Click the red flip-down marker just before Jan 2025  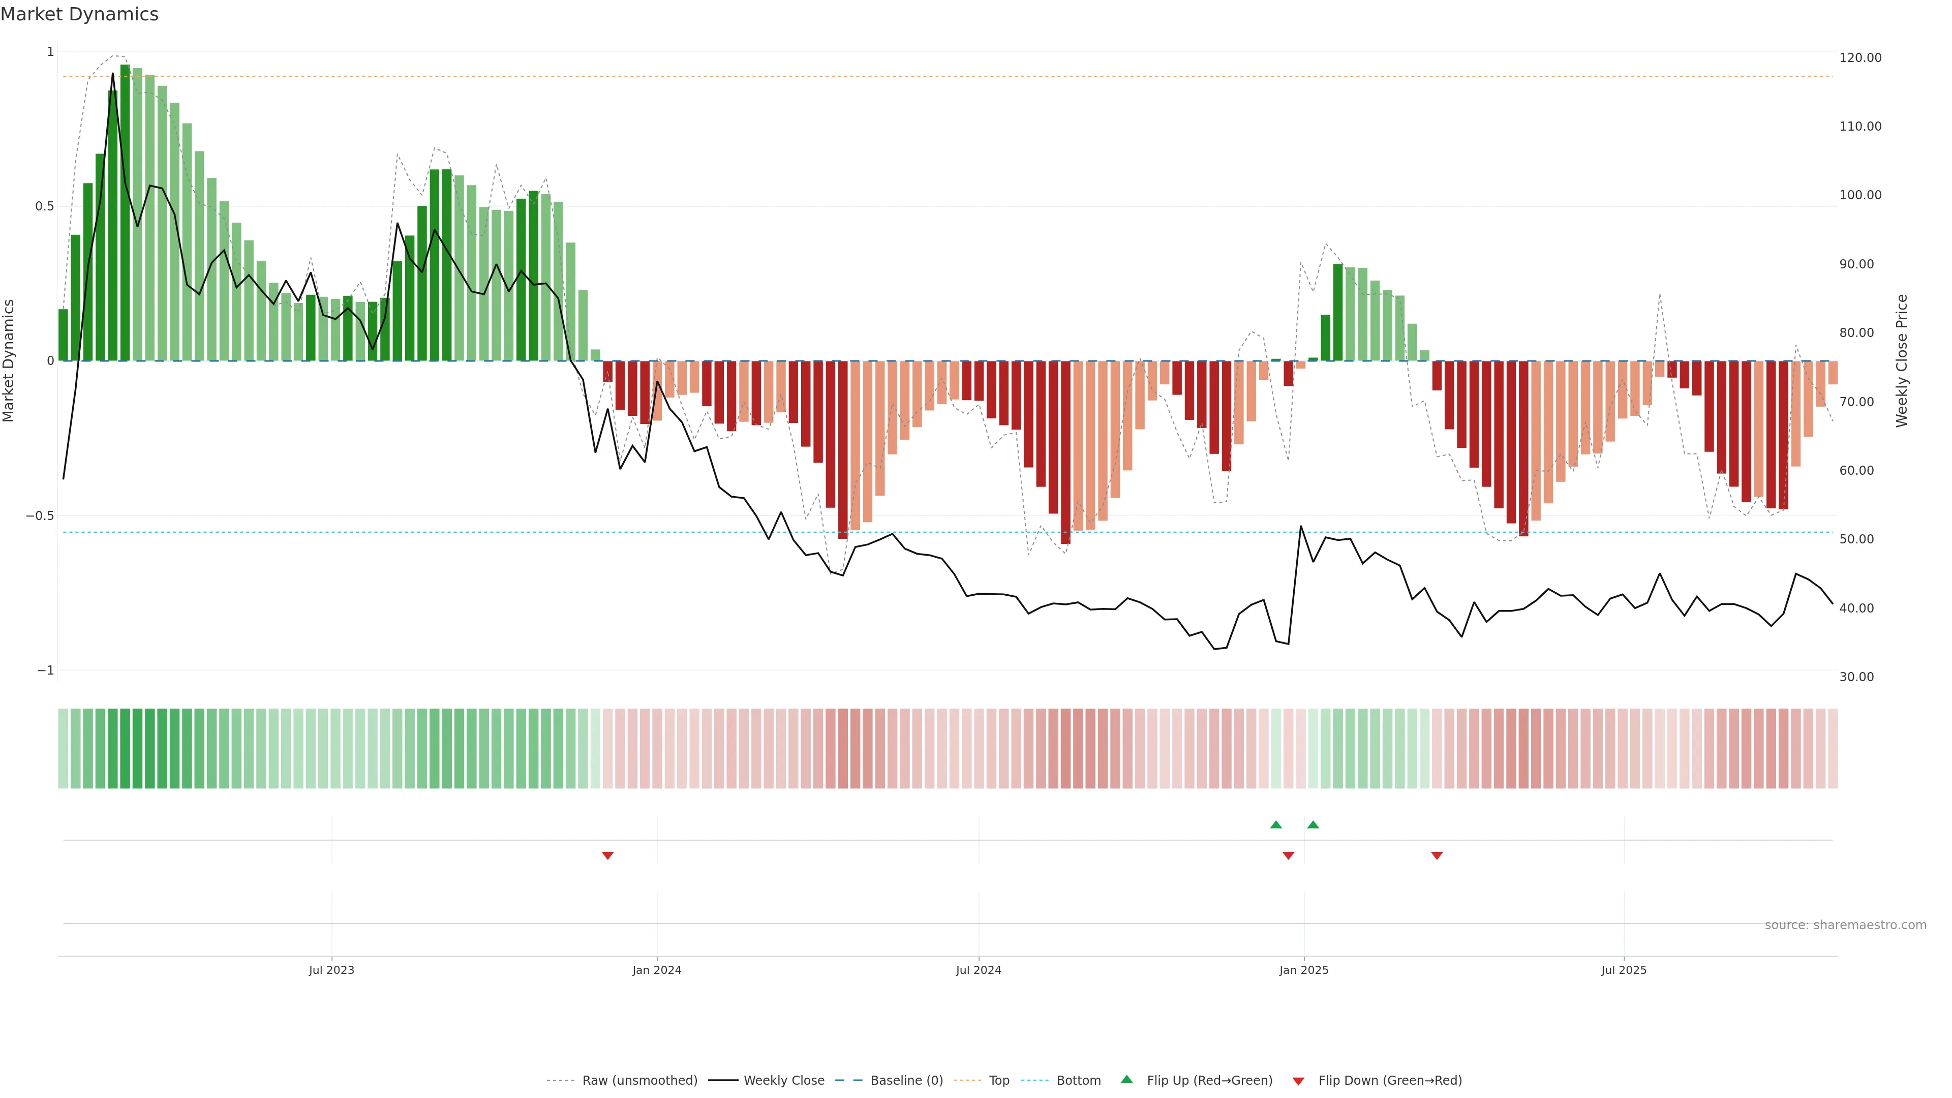[1288, 856]
